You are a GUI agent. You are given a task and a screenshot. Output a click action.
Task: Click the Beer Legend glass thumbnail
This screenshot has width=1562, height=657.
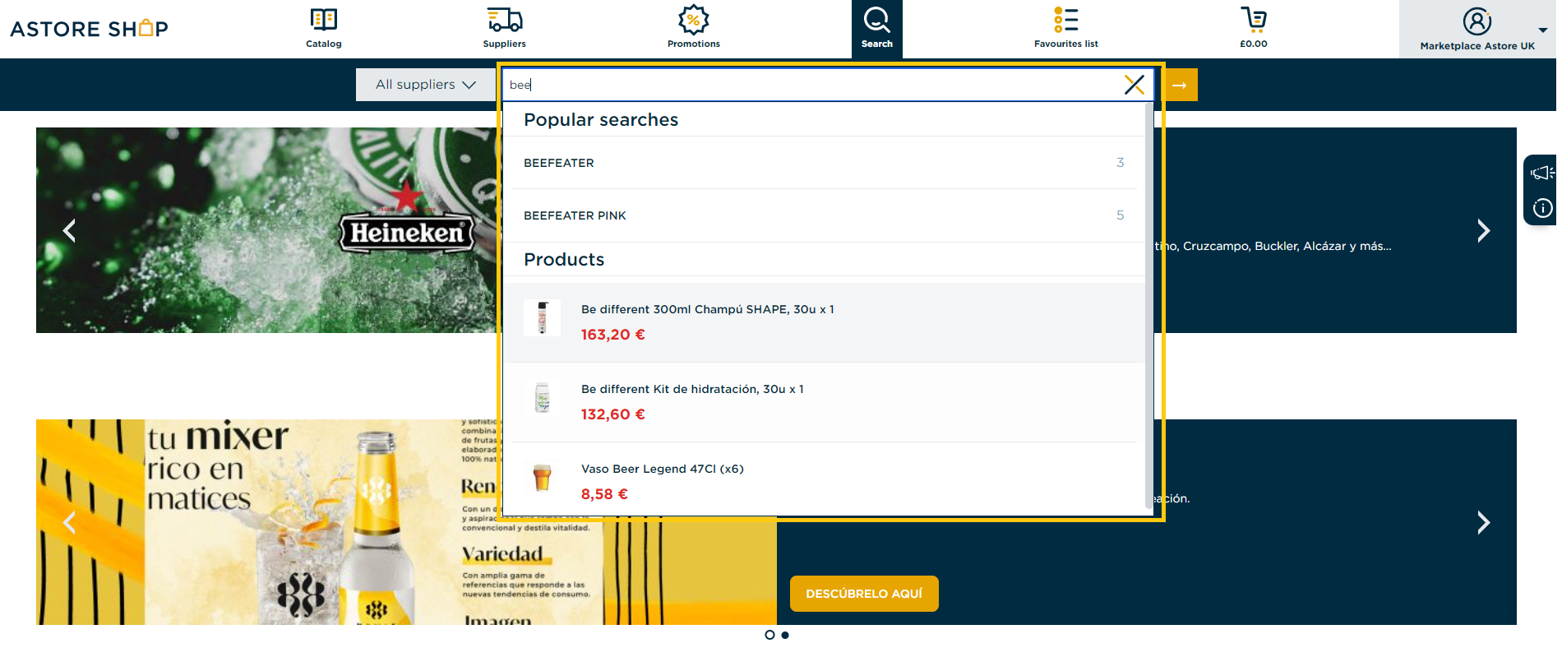coord(543,478)
